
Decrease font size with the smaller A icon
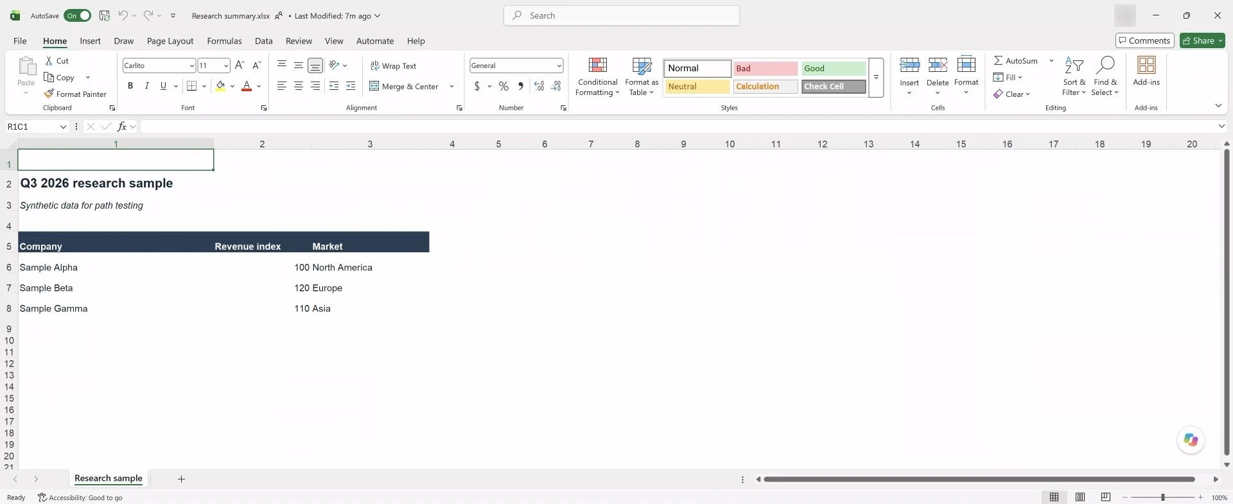point(256,65)
